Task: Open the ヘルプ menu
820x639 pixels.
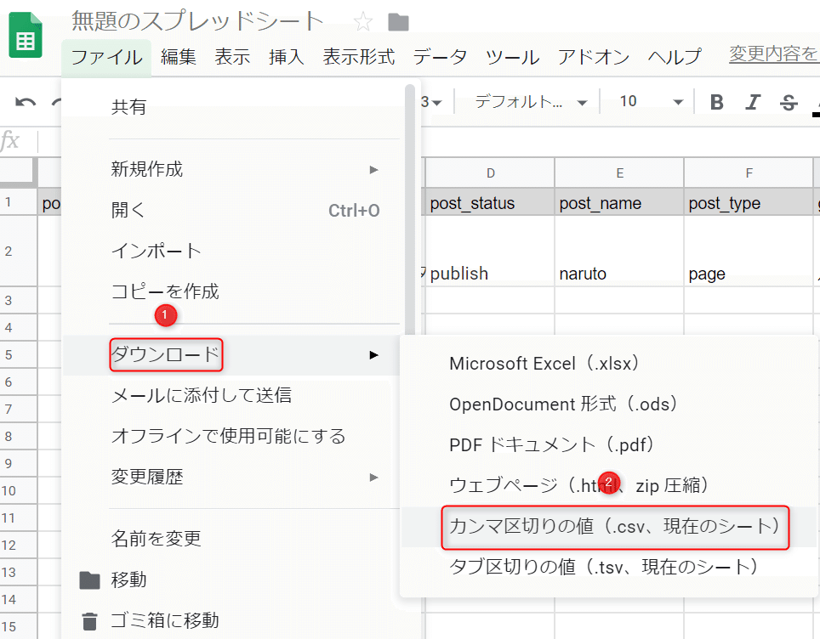Action: (x=674, y=57)
